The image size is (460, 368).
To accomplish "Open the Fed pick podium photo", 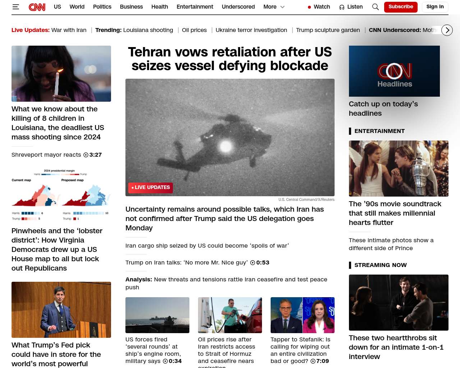I will [x=61, y=310].
